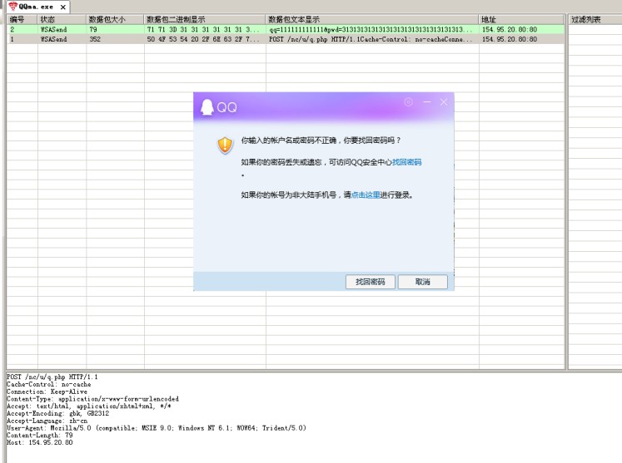
Task: Click the 编号 column header
Action: pyautogui.click(x=22, y=19)
